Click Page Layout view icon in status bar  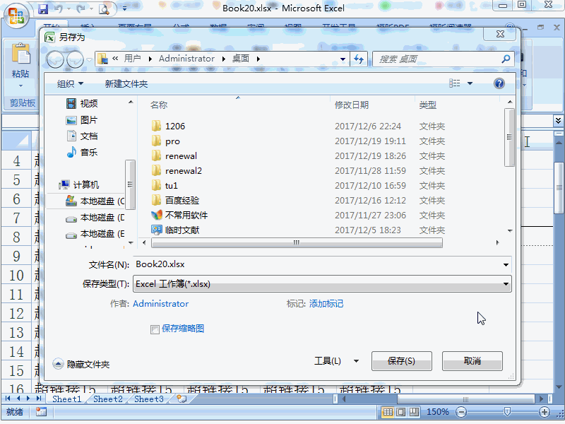[x=400, y=412]
